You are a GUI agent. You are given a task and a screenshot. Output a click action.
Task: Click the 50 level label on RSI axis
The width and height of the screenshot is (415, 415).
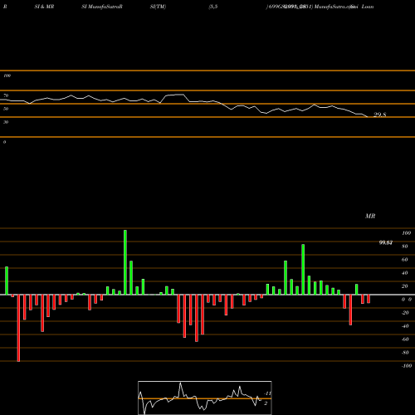[6, 109]
